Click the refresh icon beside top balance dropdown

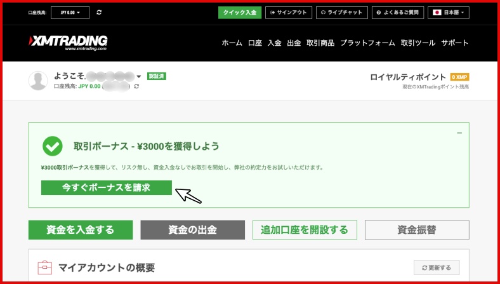pyautogui.click(x=99, y=13)
